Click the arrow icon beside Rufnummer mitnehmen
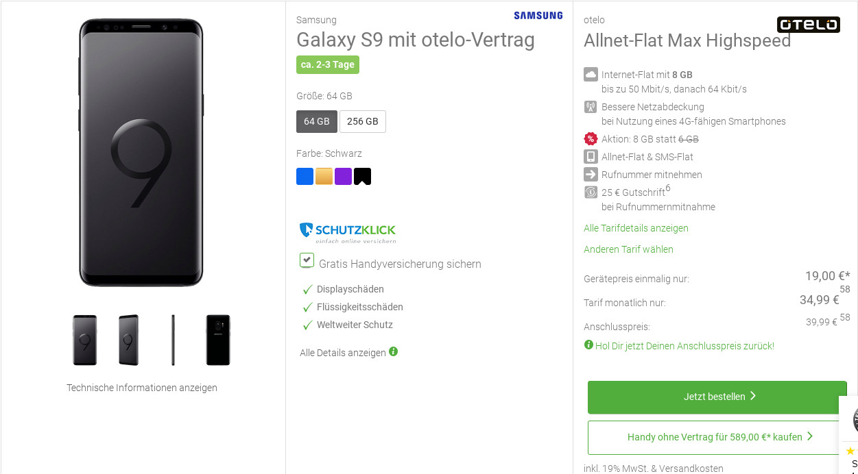The image size is (858, 474). (591, 174)
